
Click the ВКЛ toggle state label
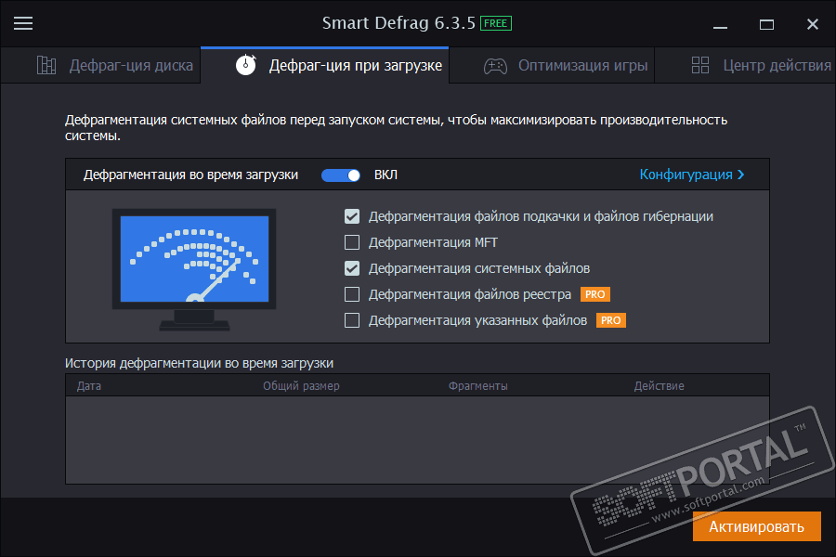385,175
